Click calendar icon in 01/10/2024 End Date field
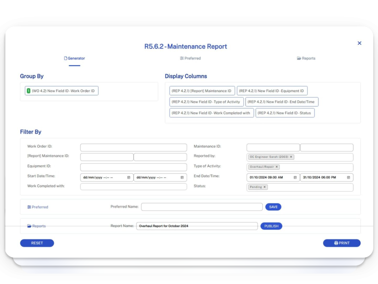This screenshot has height=284, width=378. point(295,177)
